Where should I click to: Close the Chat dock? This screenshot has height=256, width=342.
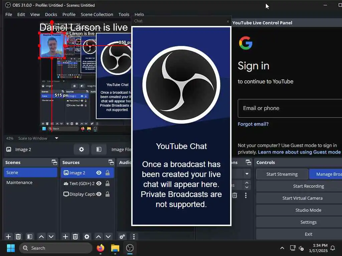[x=228, y=21]
